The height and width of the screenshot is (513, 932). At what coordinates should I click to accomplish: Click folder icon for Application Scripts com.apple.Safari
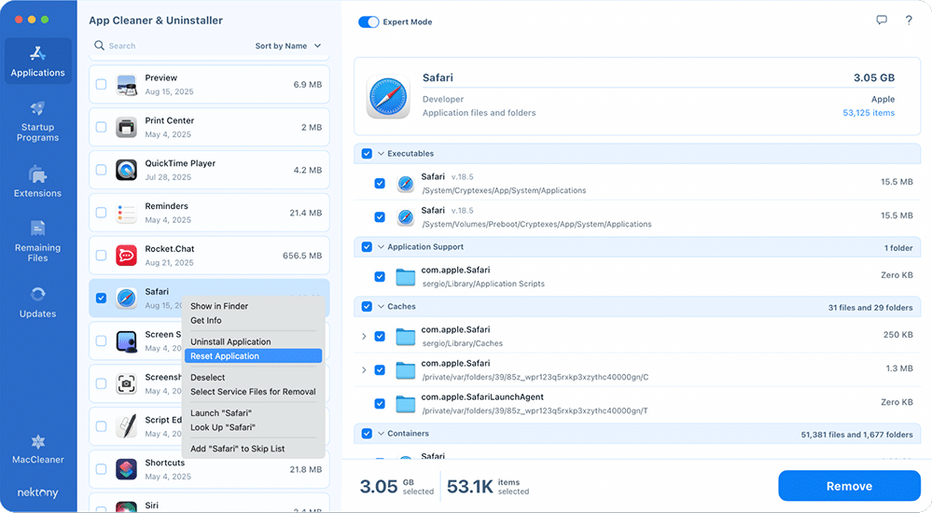click(x=406, y=277)
